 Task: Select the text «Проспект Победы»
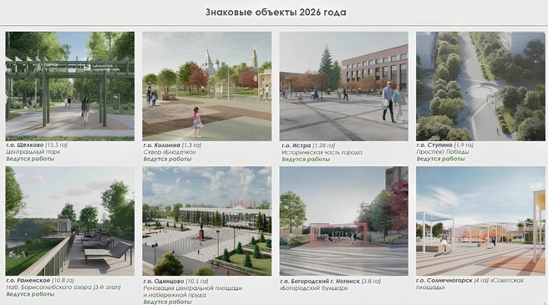click(x=443, y=152)
